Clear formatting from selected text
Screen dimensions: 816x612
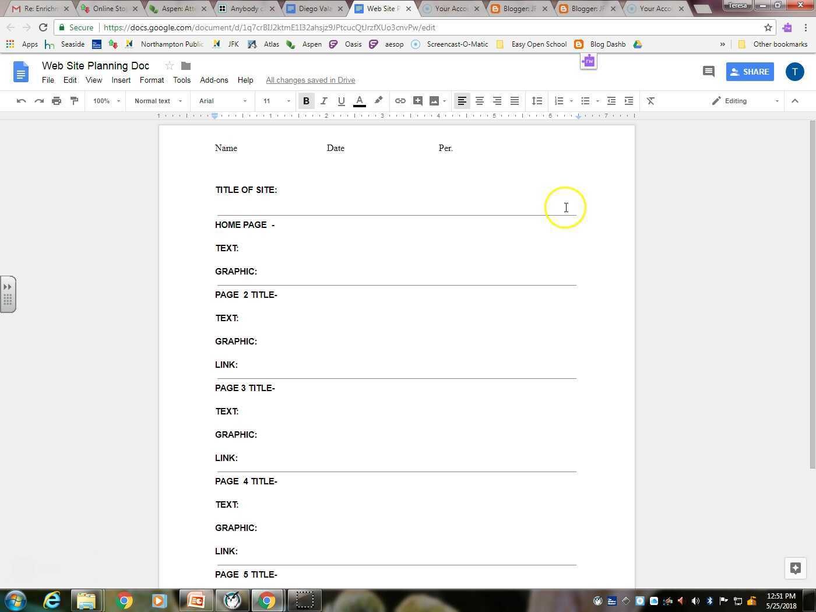click(650, 100)
